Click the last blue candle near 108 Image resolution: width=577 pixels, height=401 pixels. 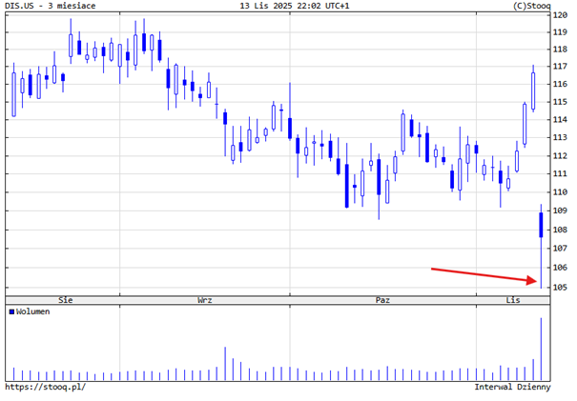tap(541, 225)
